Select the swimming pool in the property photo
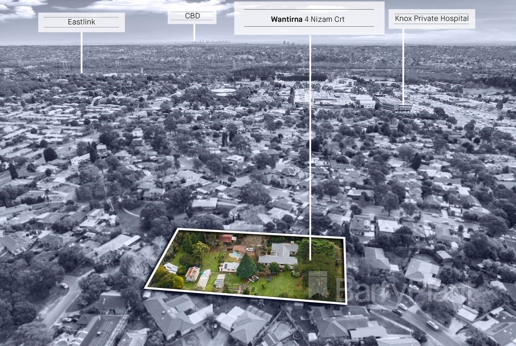 236,254
